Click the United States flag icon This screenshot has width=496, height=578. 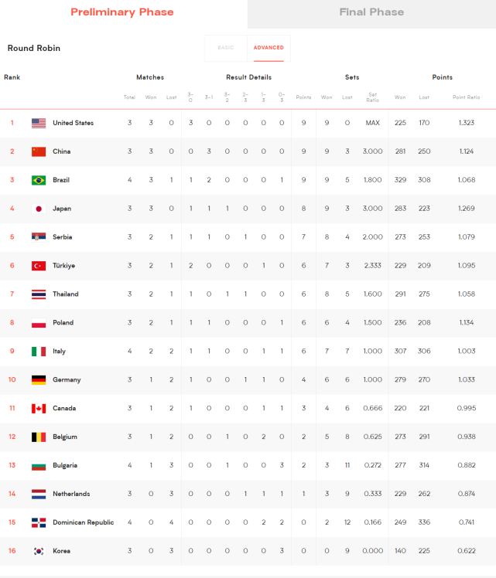[39, 123]
